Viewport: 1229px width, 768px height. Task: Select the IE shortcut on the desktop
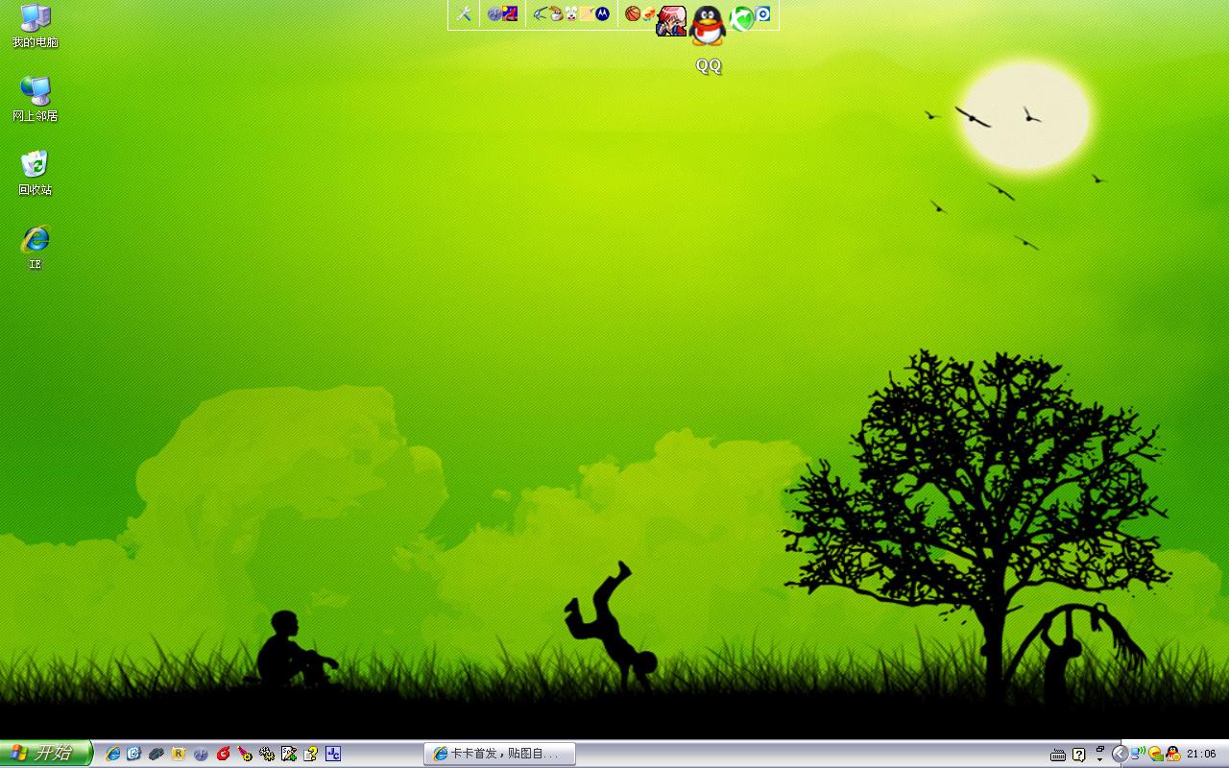point(36,247)
